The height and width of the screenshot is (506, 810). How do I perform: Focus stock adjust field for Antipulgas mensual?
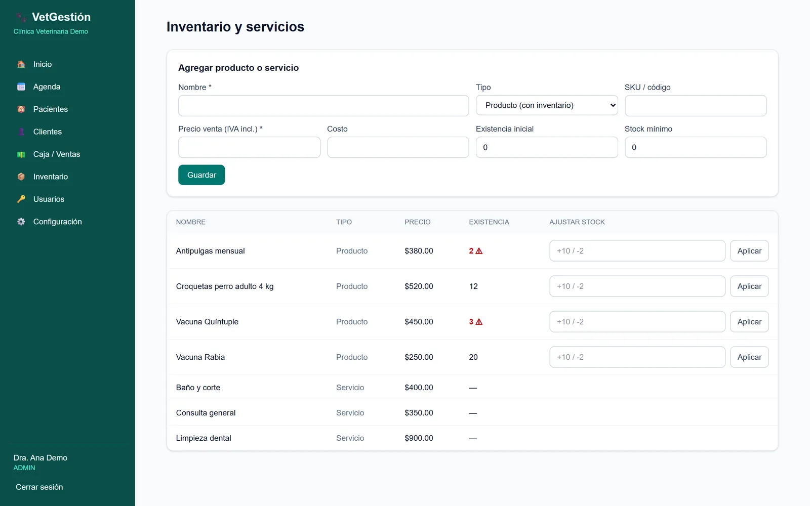click(637, 251)
